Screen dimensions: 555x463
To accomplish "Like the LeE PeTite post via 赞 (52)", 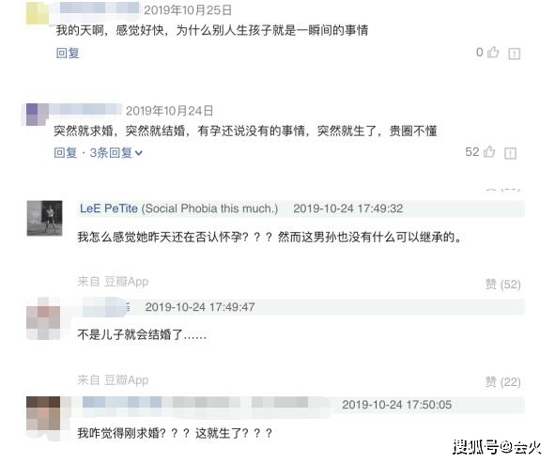I will [502, 285].
